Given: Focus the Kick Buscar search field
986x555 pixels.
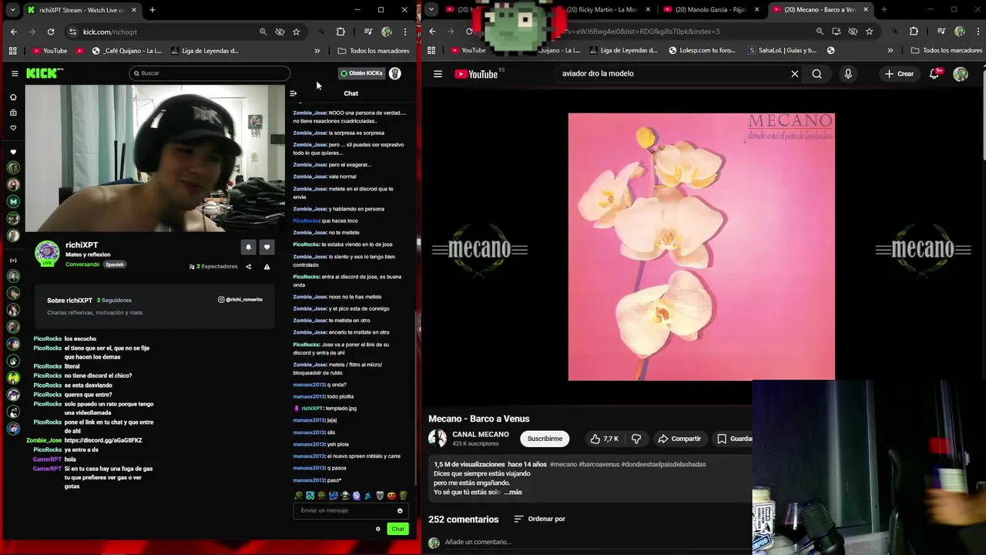Looking at the screenshot, I should pos(210,73).
